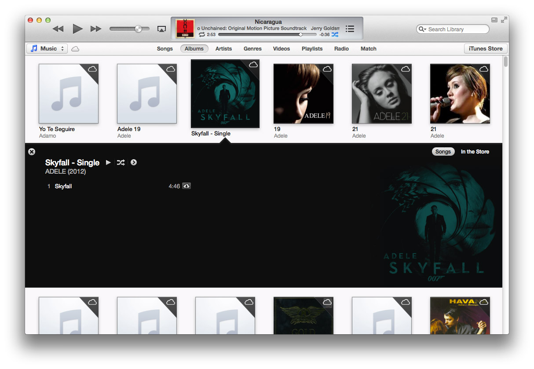534x369 pixels.
Task: Download Yo Te Seguire via its cloud icon
Action: (92, 69)
